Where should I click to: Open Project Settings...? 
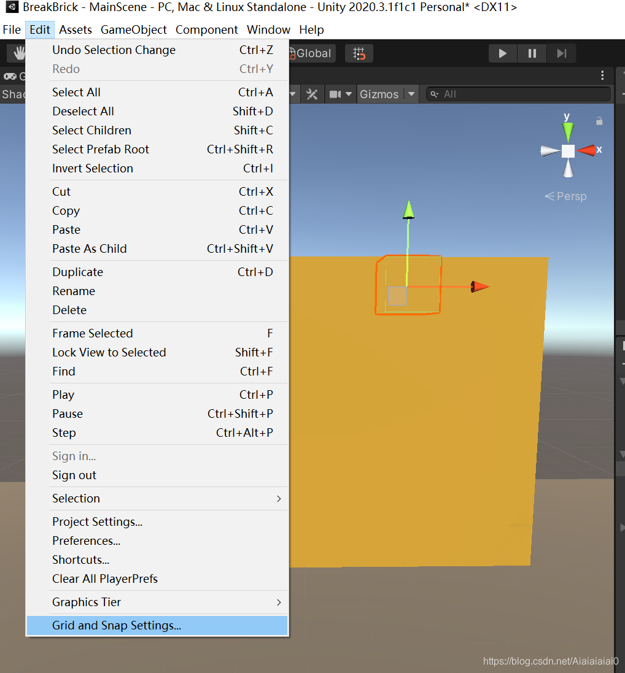coord(157,521)
